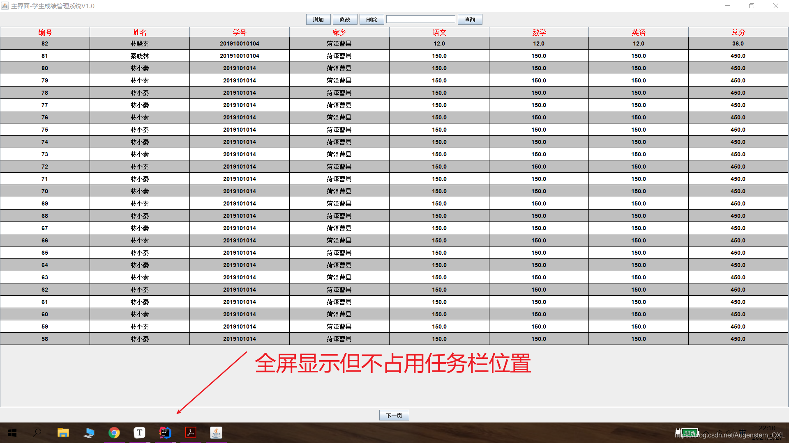Click the 编号 column header
This screenshot has width=789, height=443.
click(45, 32)
